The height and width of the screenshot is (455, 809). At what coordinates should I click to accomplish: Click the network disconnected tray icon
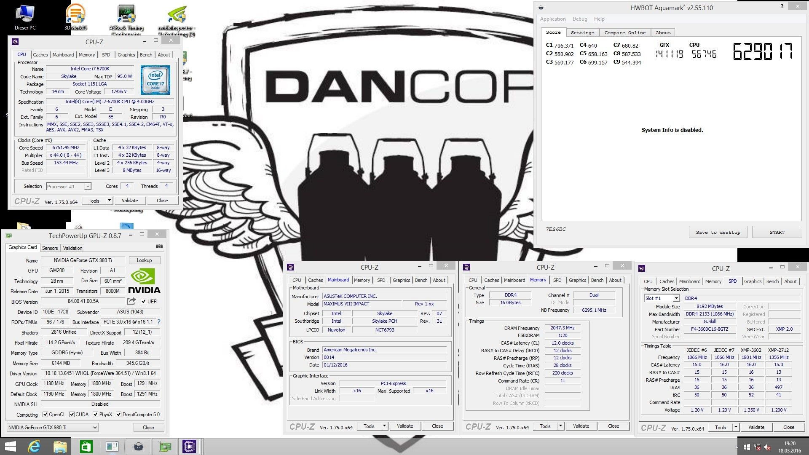tap(757, 447)
